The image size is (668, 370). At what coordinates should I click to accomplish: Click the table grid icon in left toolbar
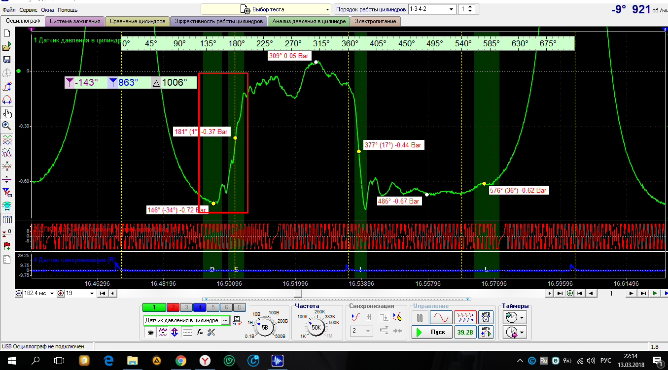(x=7, y=219)
